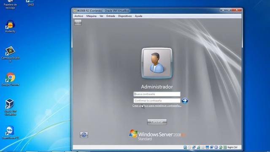Close the W2008-R2 VirtualBox window
The image size is (270, 152).
tap(237, 10)
